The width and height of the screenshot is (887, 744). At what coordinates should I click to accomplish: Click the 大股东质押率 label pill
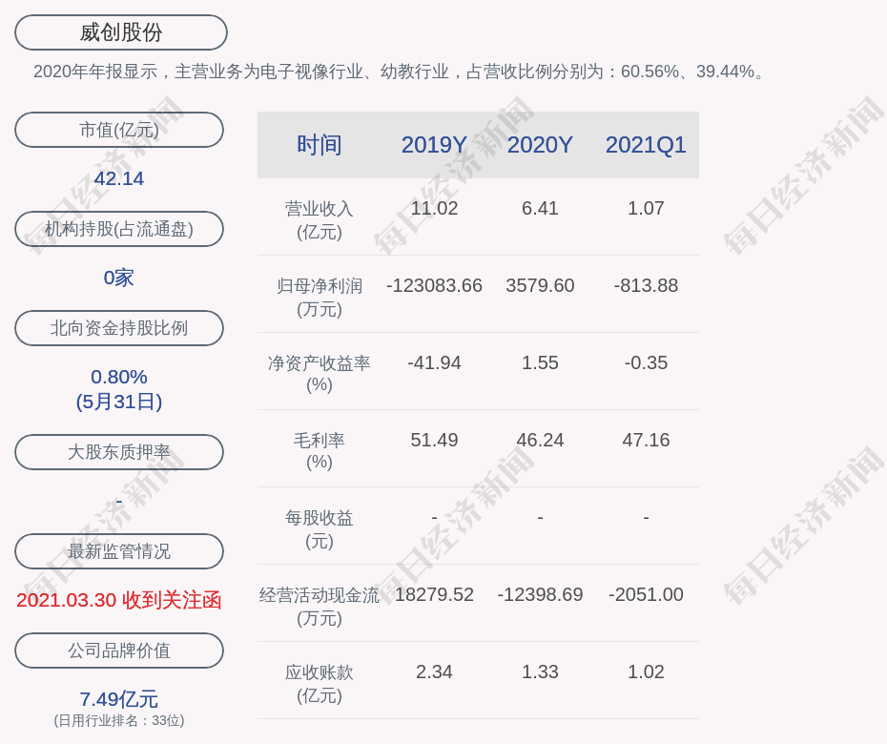119,451
